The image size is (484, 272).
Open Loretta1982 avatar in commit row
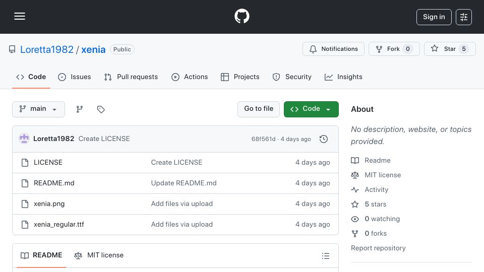coord(24,139)
